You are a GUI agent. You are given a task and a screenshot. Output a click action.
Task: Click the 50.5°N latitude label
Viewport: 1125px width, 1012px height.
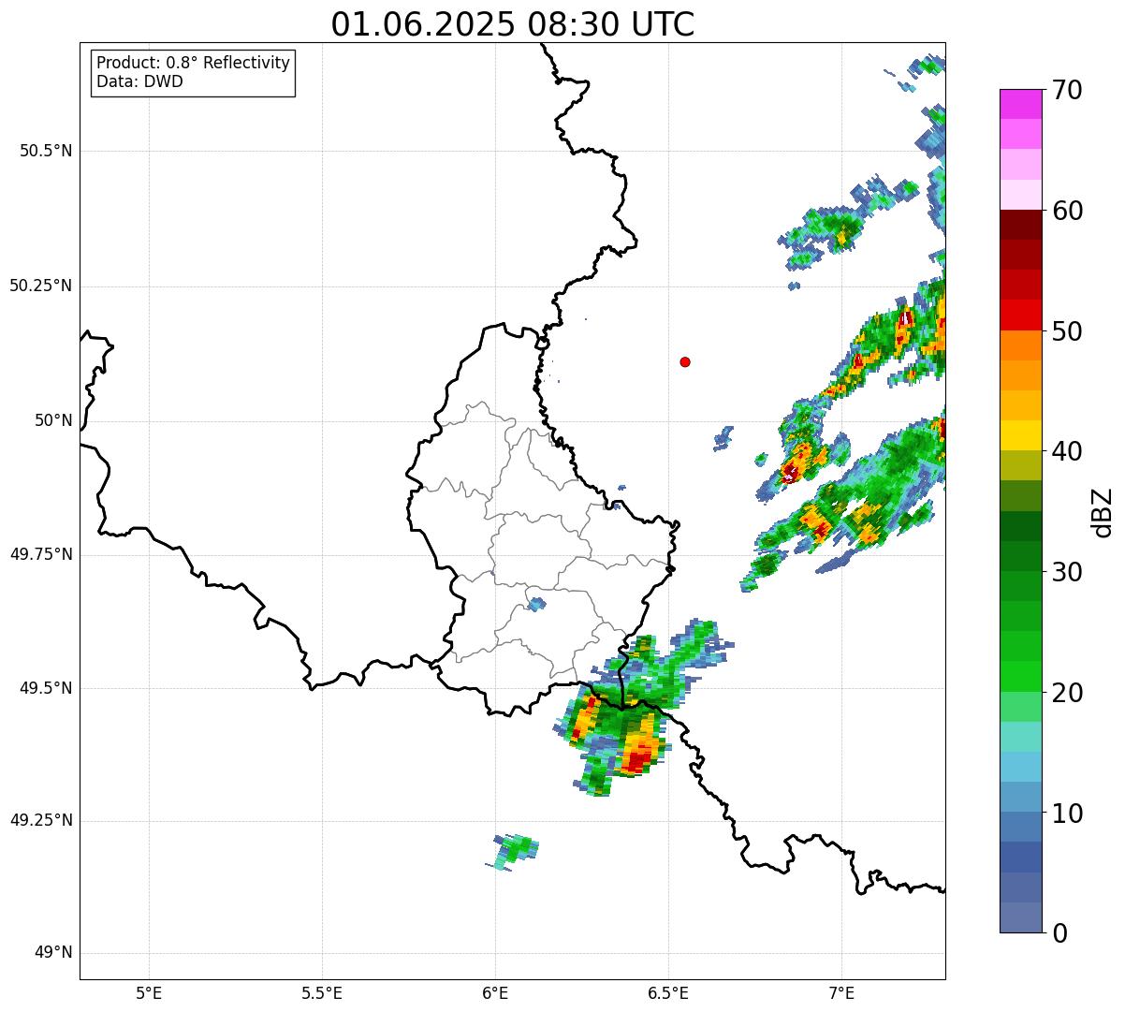pyautogui.click(x=46, y=151)
